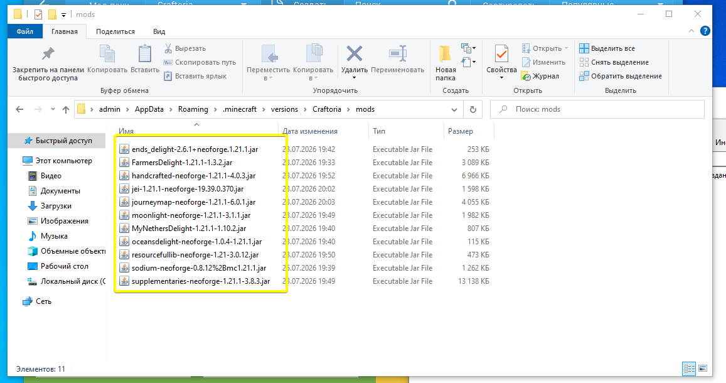
Task: Click Снять выделение
Action: click(614, 62)
